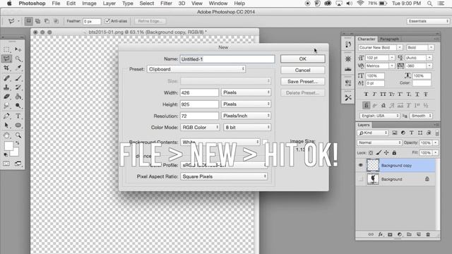Open the RGB Color mode dropdown
Viewport: 452px width, 254px height.
click(201, 127)
